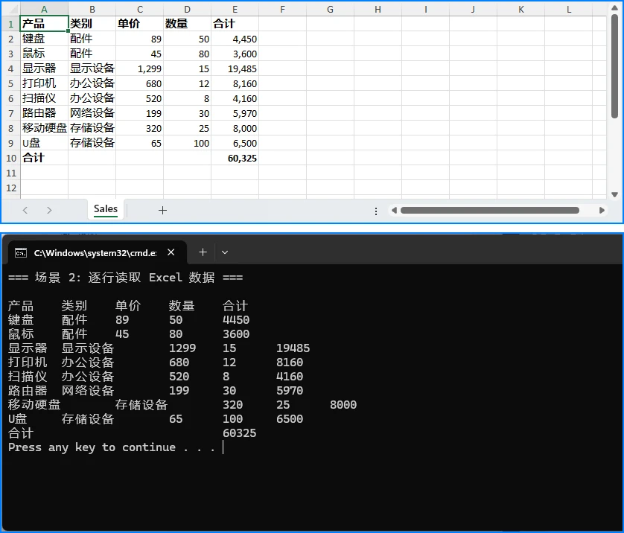This screenshot has width=624, height=533.
Task: Select cell 显示器 in Excel
Action: [44, 68]
